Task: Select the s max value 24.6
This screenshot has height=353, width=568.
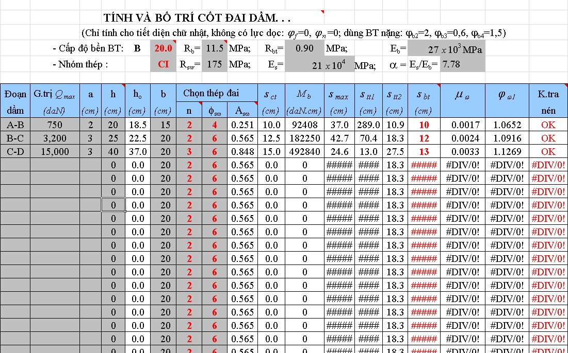Action: tap(339, 151)
